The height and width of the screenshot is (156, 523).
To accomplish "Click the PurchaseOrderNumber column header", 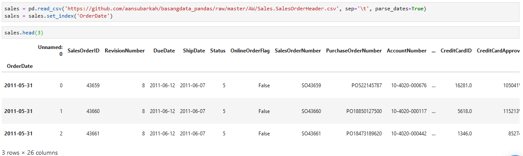I will point(354,51).
